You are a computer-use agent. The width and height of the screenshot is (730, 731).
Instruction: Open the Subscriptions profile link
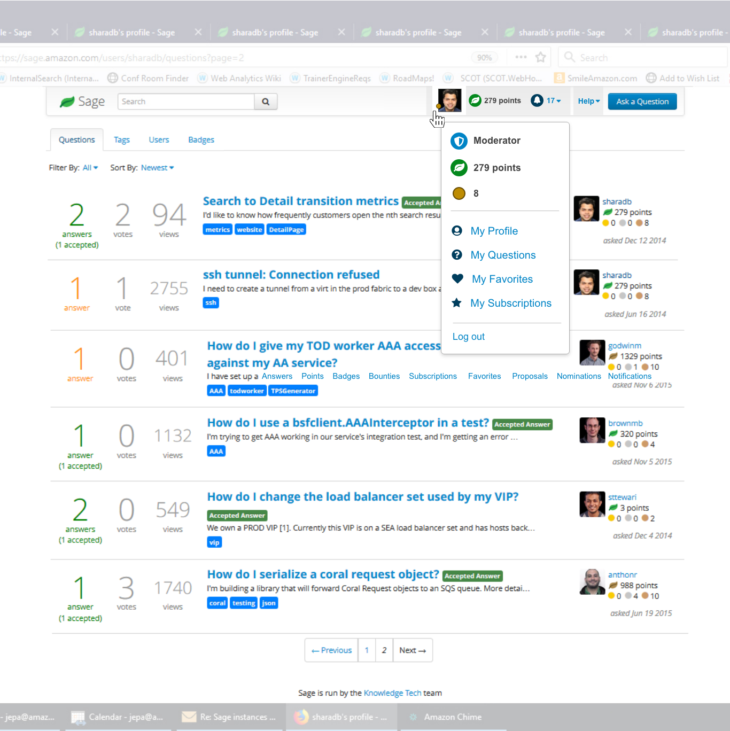433,376
